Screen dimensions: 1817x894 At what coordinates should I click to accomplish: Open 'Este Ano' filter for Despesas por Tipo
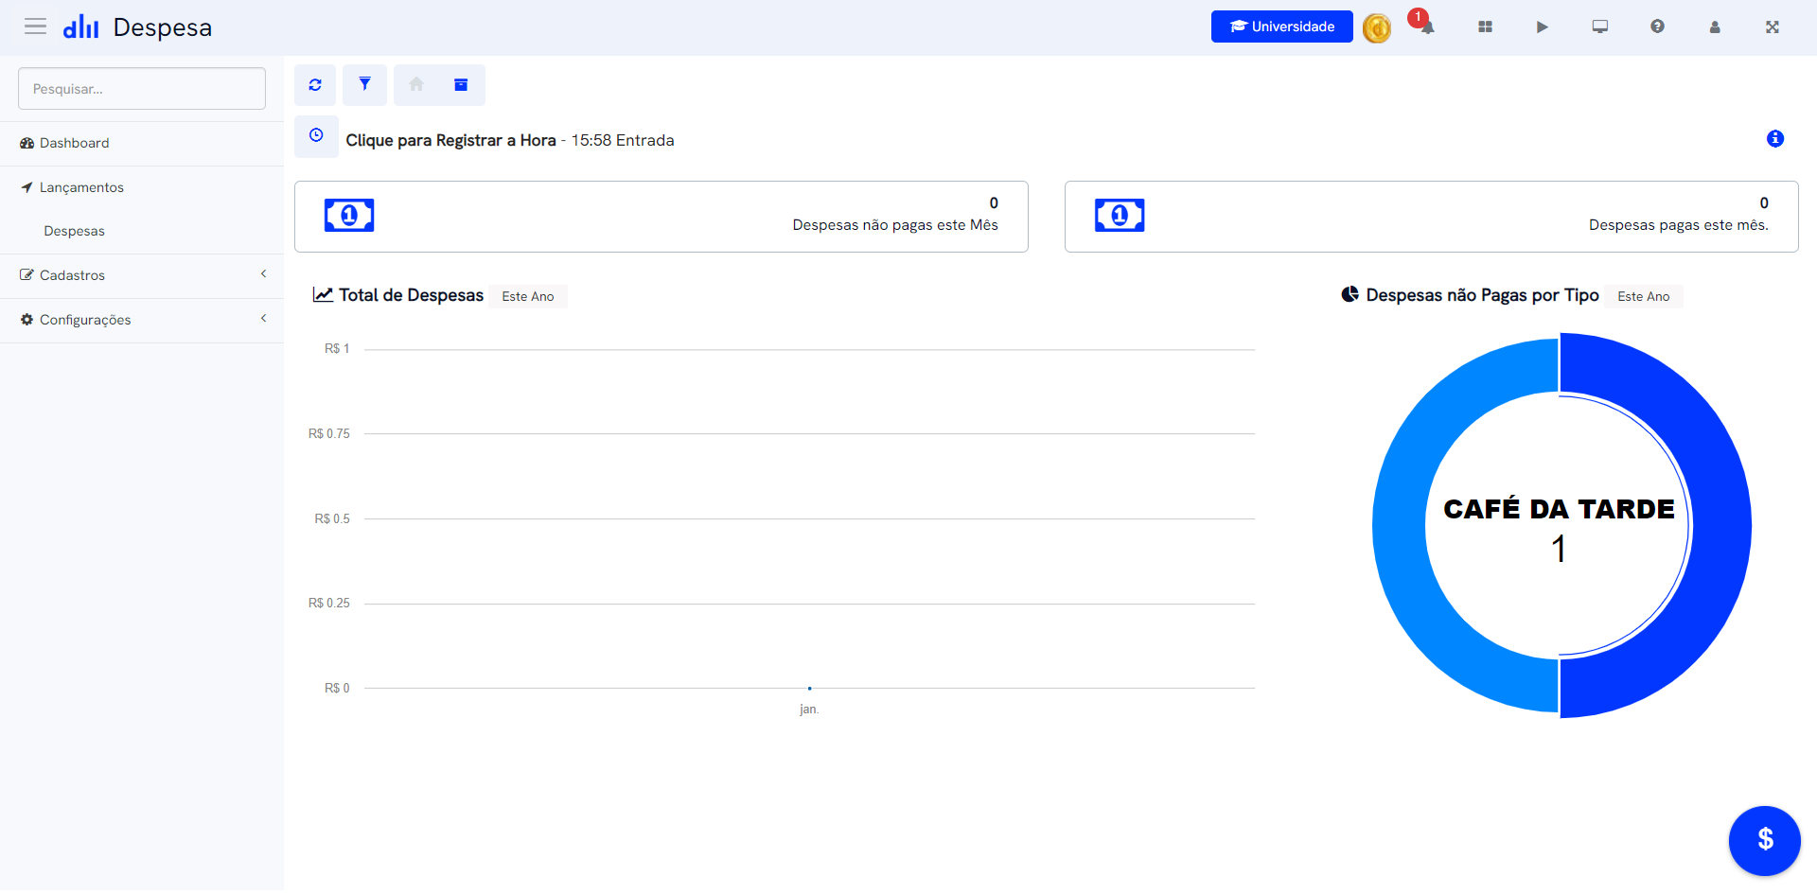pyautogui.click(x=1644, y=296)
